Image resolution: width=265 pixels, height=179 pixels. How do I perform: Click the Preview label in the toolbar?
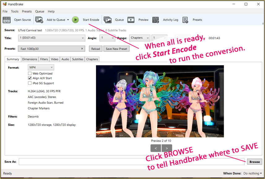pos(143,20)
